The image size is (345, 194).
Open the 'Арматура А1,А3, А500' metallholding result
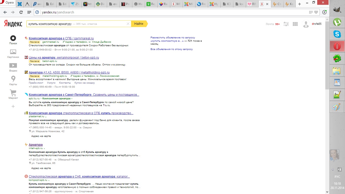[69, 72]
